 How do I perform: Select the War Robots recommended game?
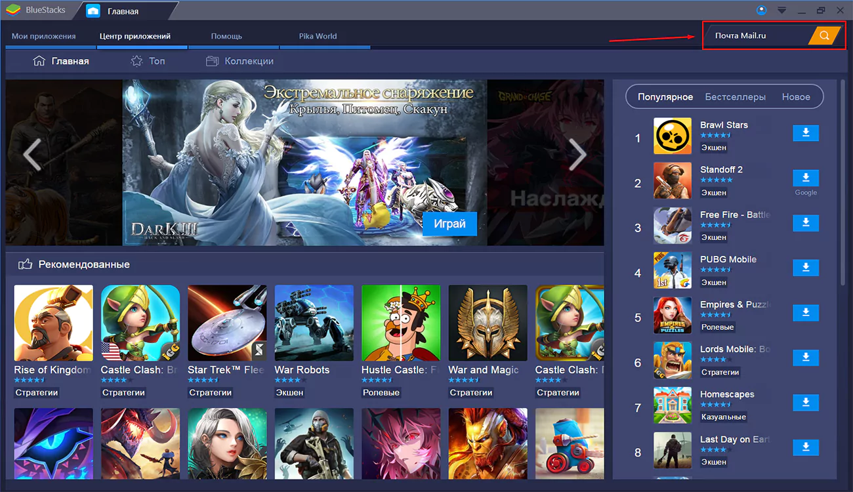coord(314,323)
